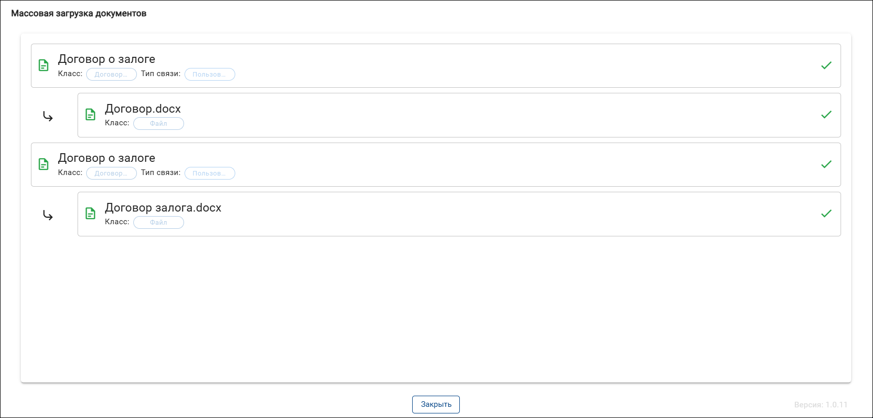Click the version label 'Версия: 1.0.11'
This screenshot has width=873, height=418.
[x=821, y=405]
